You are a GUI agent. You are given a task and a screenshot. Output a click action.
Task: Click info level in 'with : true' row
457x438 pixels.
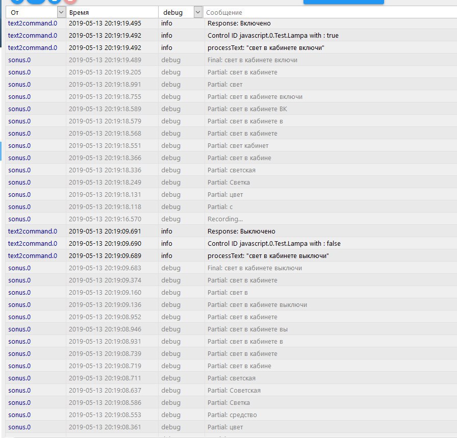(167, 36)
